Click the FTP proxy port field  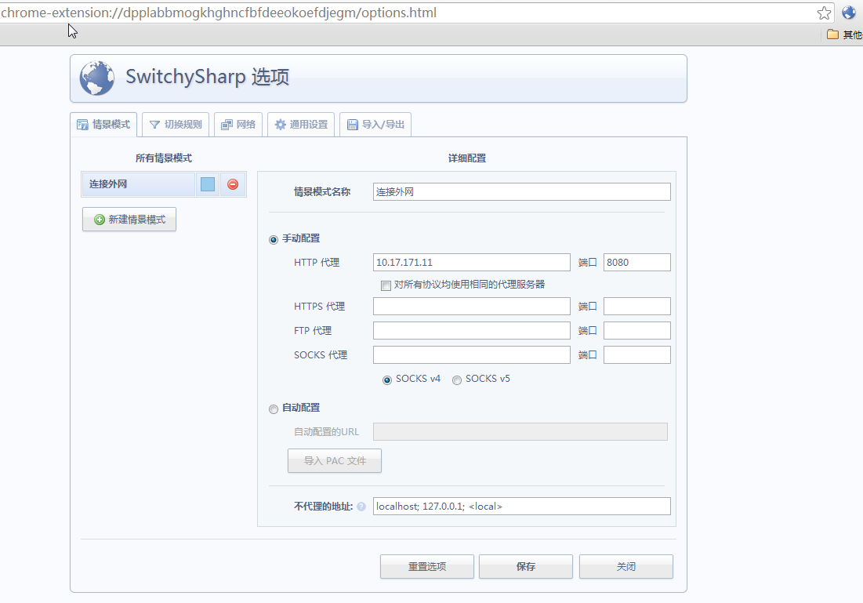(637, 330)
